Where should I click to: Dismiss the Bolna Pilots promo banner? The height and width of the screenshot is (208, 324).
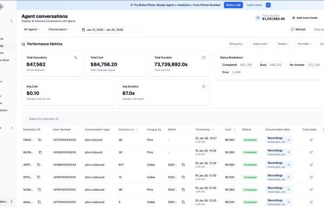[268, 5]
